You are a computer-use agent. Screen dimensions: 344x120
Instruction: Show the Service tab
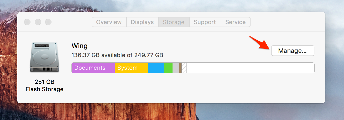tap(236, 22)
